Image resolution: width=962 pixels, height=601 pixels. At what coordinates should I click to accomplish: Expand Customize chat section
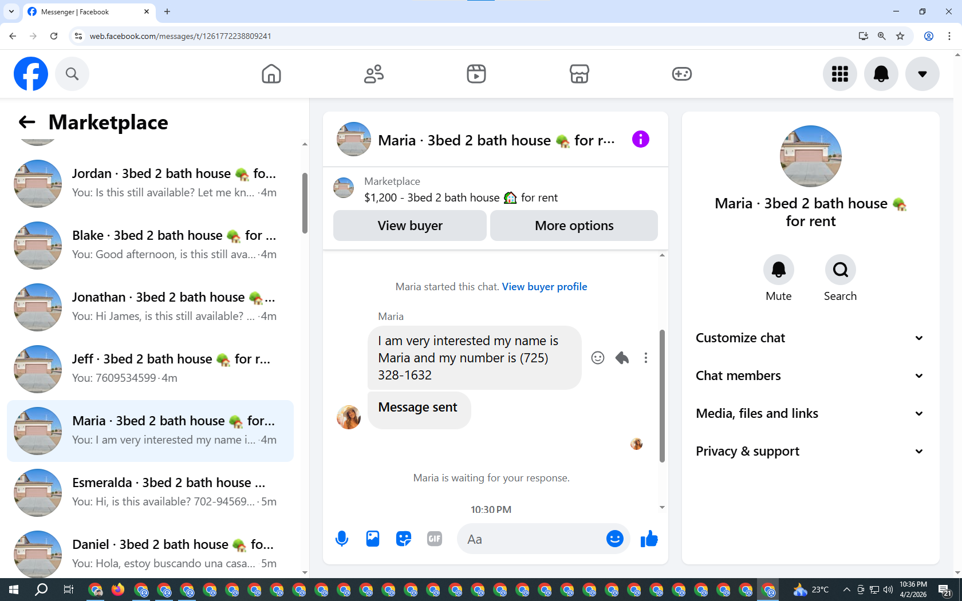(811, 338)
